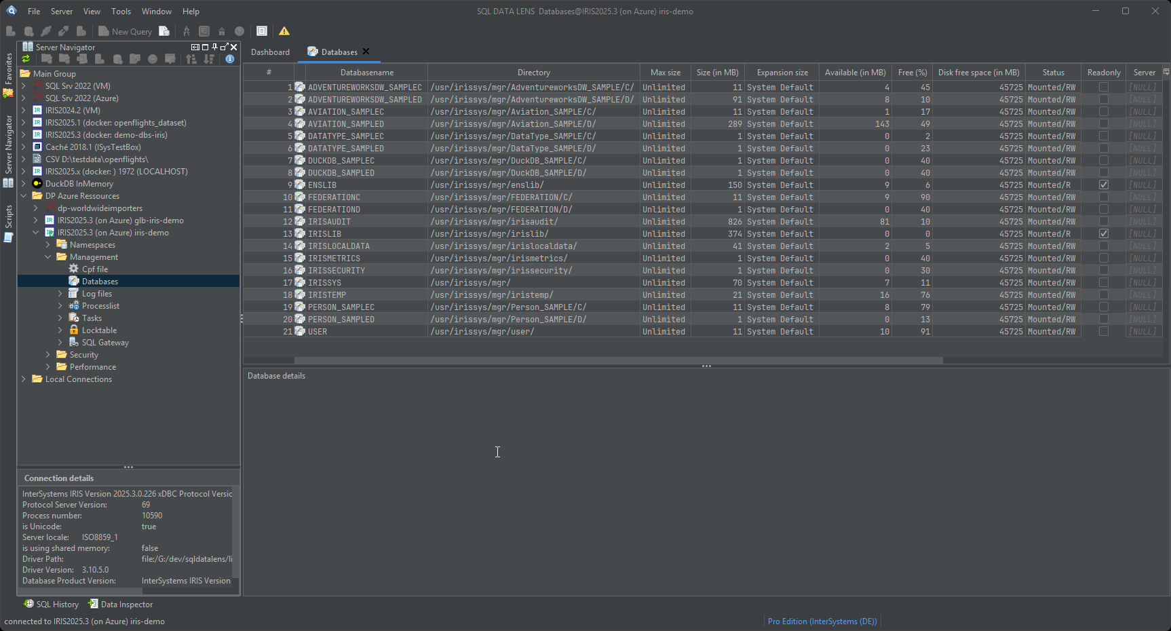
Task: Sort by the Size (in MB) column header
Action: tap(717, 72)
